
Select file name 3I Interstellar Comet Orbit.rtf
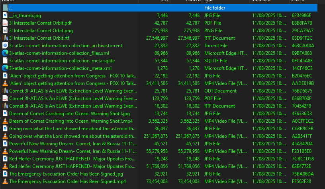point(39,38)
